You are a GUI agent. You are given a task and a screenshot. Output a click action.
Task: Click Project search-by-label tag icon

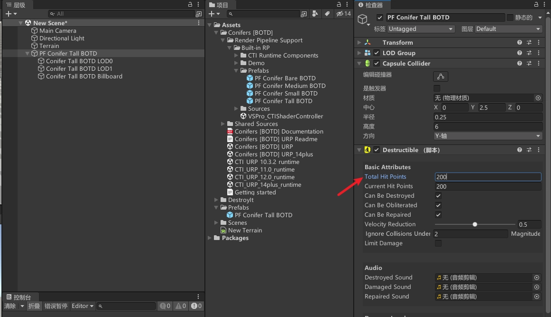coord(327,14)
